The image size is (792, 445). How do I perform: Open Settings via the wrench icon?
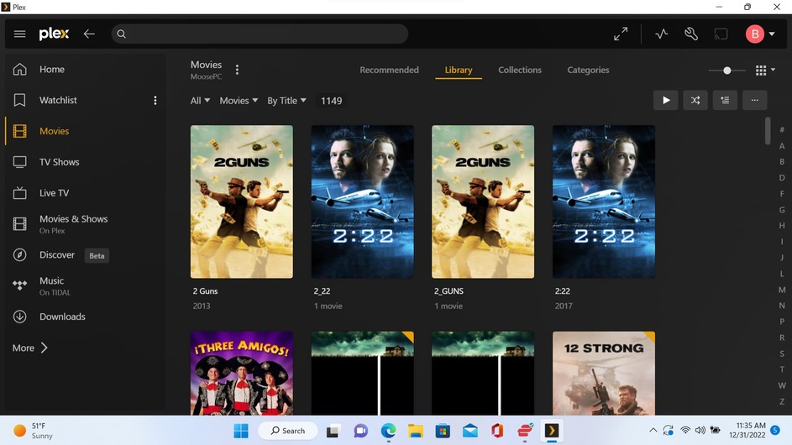(691, 34)
